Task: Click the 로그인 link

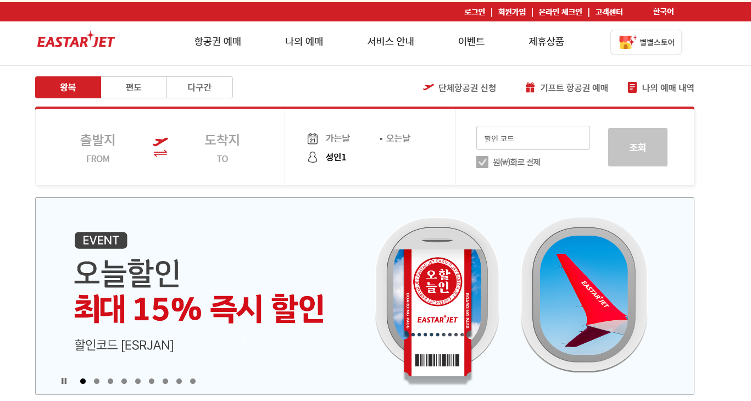Action: coord(475,12)
